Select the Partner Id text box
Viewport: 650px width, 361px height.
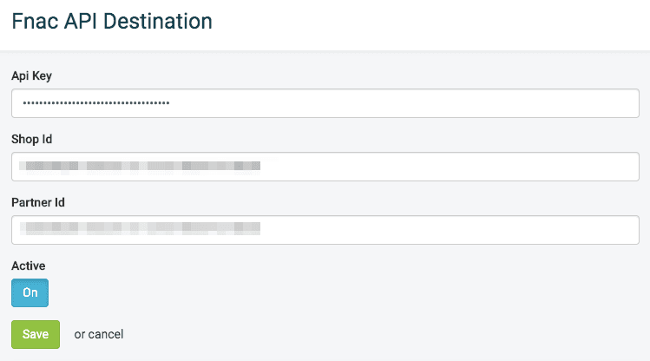pyautogui.click(x=325, y=230)
